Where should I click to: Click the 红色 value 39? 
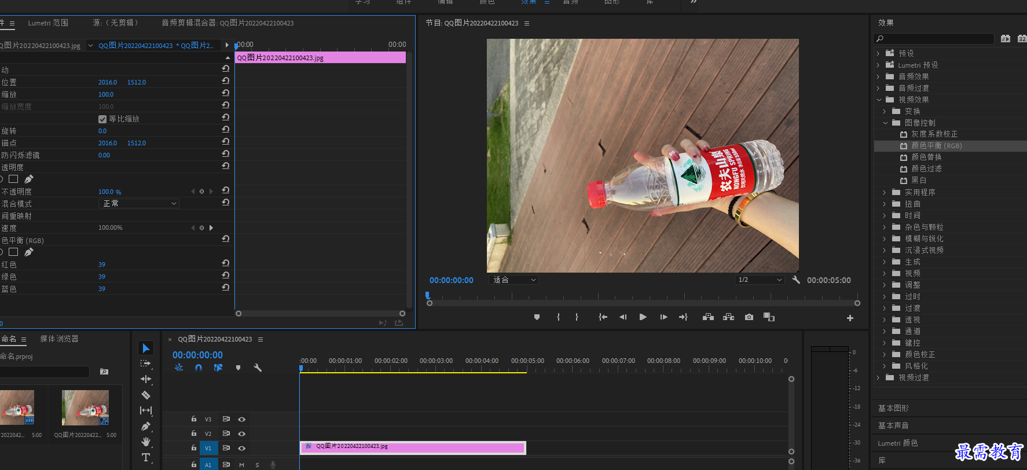(102, 265)
